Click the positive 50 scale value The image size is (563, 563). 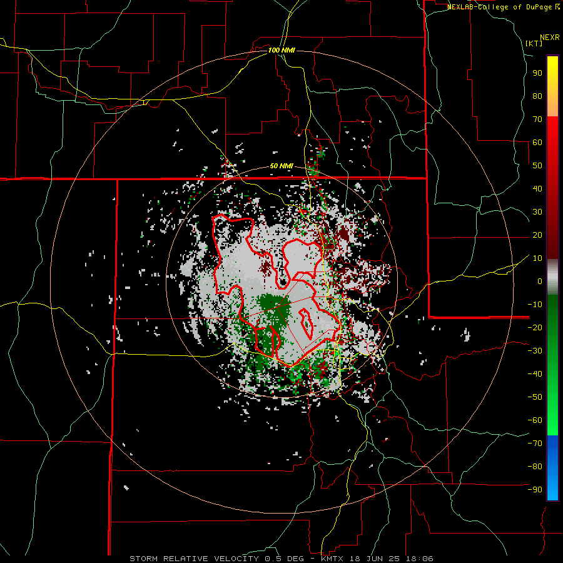tap(537, 166)
